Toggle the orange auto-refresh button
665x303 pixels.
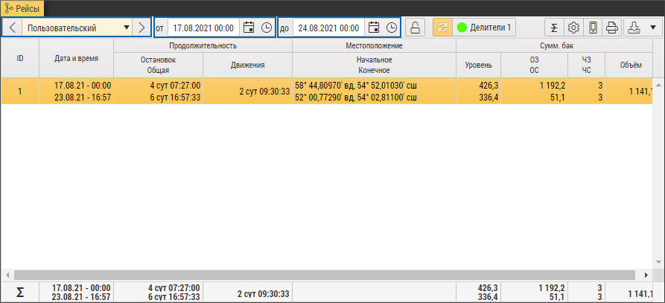pos(442,28)
